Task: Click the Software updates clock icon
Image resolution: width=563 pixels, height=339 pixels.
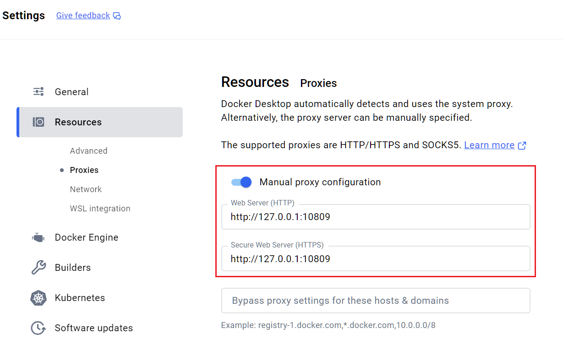Action: (x=38, y=328)
